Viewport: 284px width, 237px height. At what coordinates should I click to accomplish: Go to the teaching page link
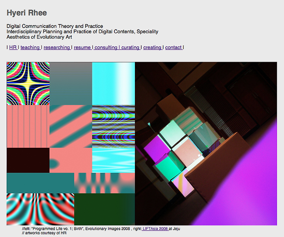(x=30, y=47)
